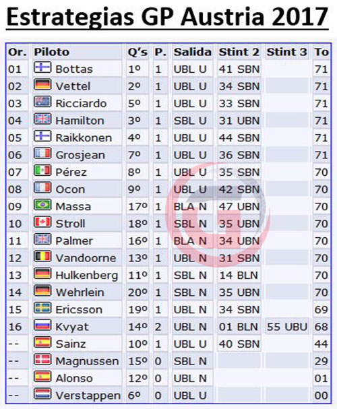This screenshot has width=337, height=409.
Task: Click the Canadian flag next to Stroll
Action: tap(42, 222)
